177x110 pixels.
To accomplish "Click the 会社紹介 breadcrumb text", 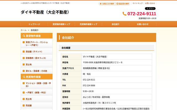I will 35,30.
